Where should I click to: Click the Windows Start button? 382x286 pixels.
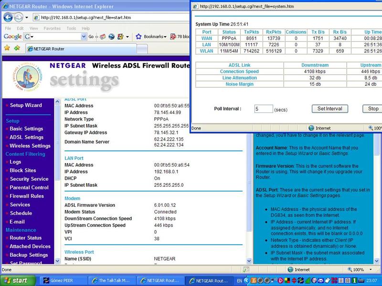coord(18,280)
